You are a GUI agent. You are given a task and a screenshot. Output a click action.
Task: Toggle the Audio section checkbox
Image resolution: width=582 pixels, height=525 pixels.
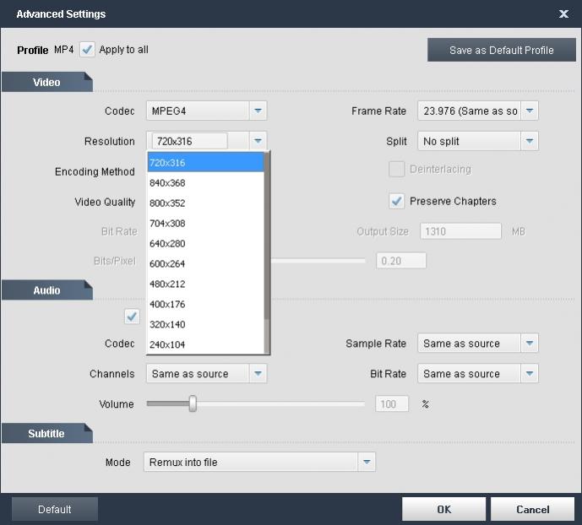[x=132, y=317]
